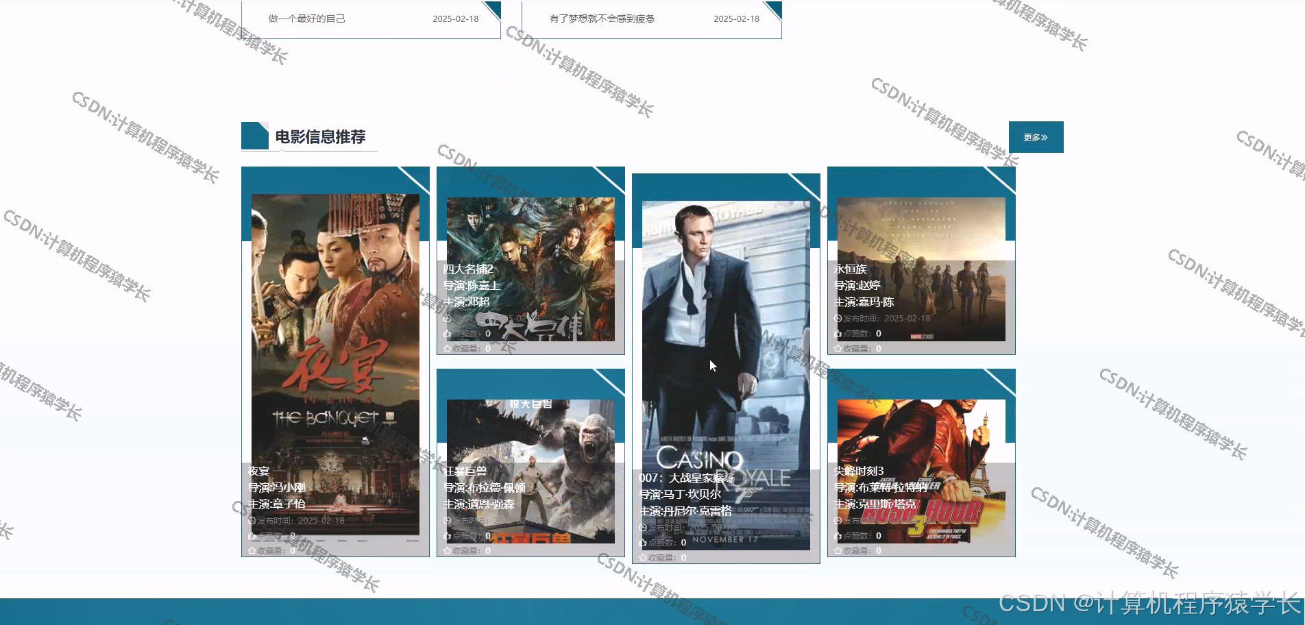Click the text 主演:丹尼尔·克雷格
This screenshot has width=1305, height=625.
click(x=685, y=511)
